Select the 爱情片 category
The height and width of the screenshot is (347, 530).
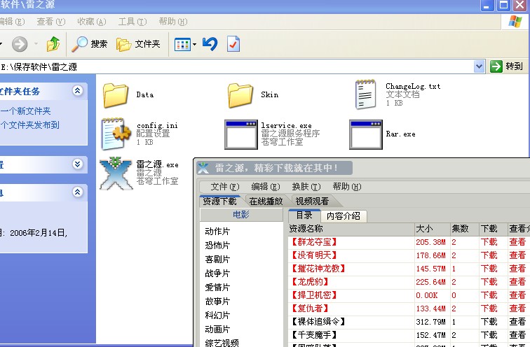point(217,288)
